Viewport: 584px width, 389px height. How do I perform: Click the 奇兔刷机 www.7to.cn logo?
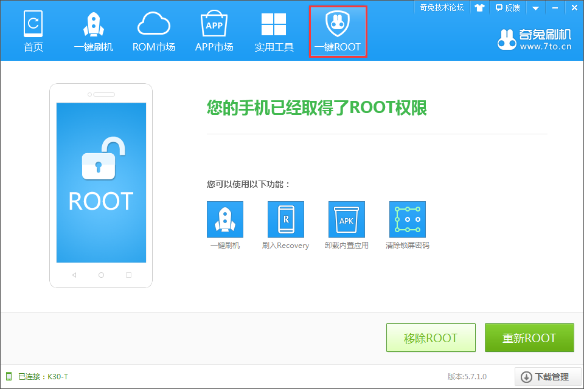click(x=534, y=40)
